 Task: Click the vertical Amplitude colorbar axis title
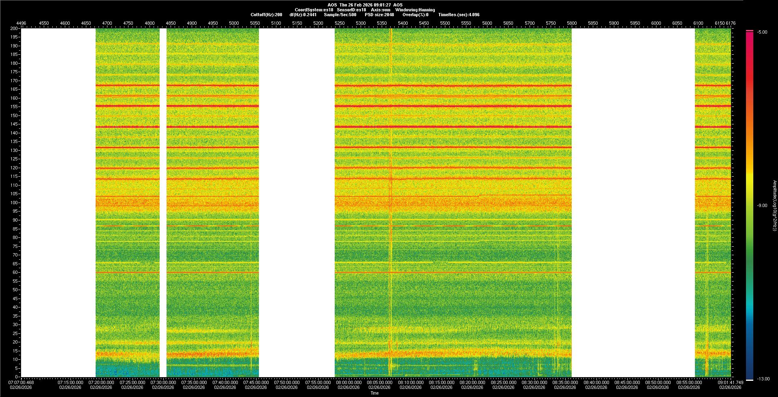point(774,206)
